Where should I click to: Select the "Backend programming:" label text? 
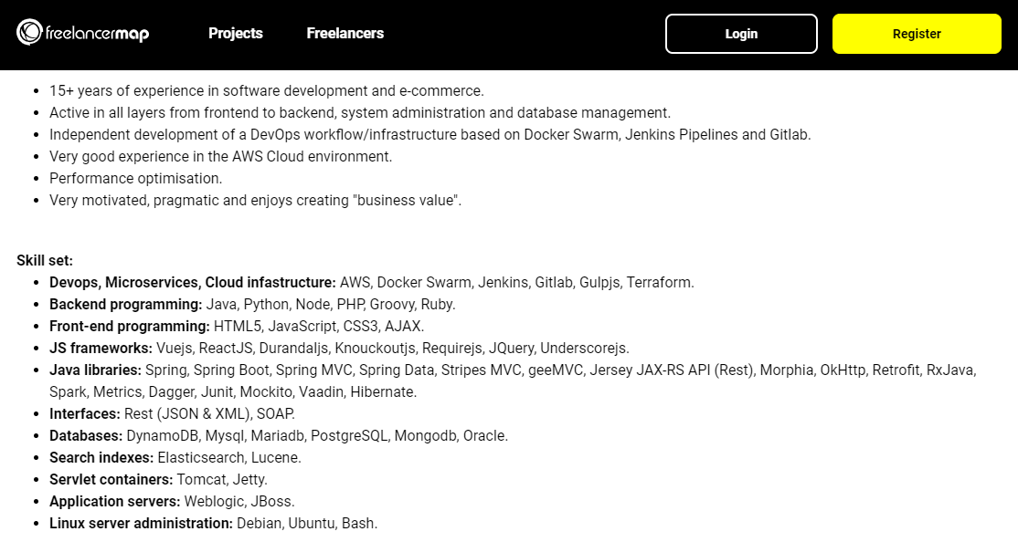pos(125,305)
